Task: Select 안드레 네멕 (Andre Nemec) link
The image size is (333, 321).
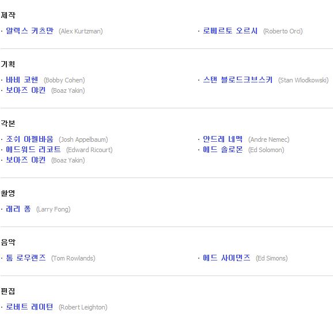Action: coord(222,139)
